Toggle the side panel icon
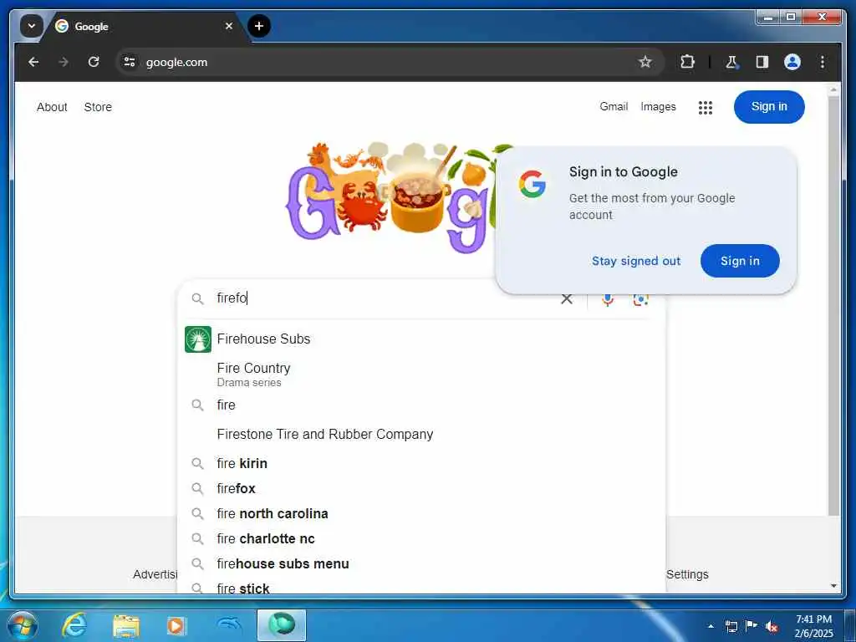The height and width of the screenshot is (642, 856). coord(762,62)
